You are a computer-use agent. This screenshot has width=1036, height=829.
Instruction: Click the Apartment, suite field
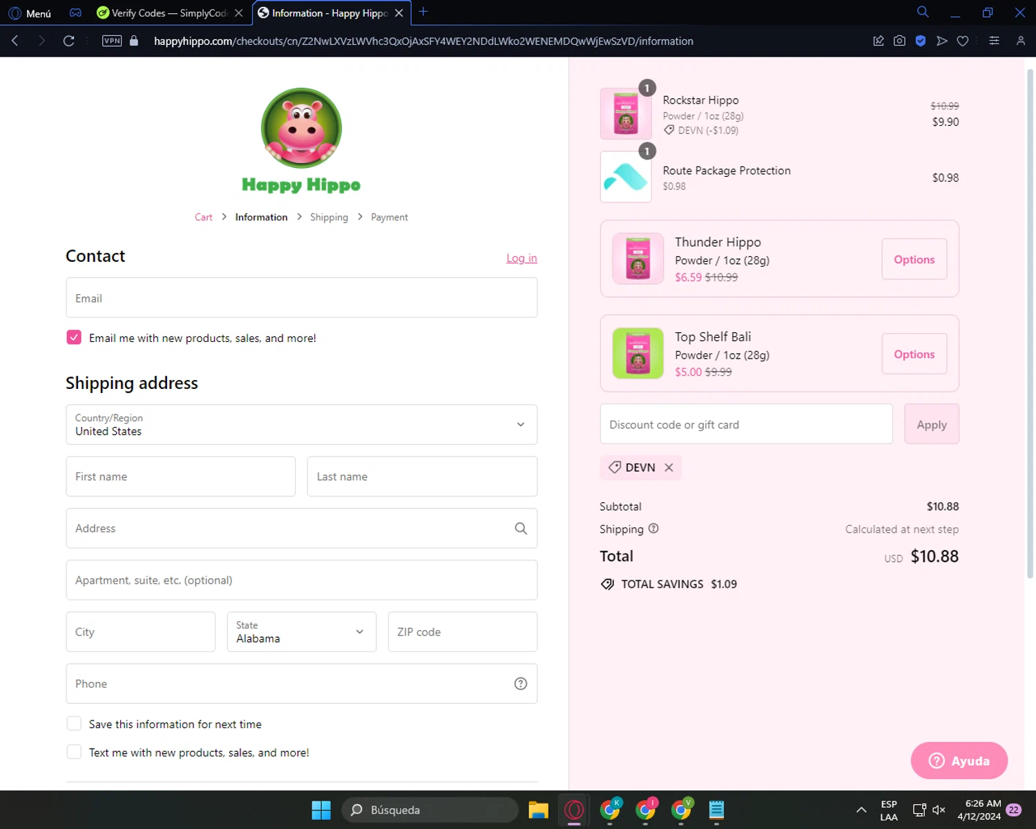[302, 580]
